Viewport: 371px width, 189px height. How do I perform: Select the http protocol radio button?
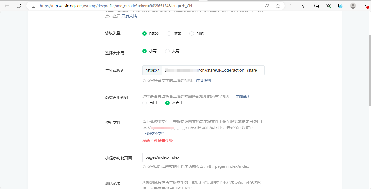point(169,33)
